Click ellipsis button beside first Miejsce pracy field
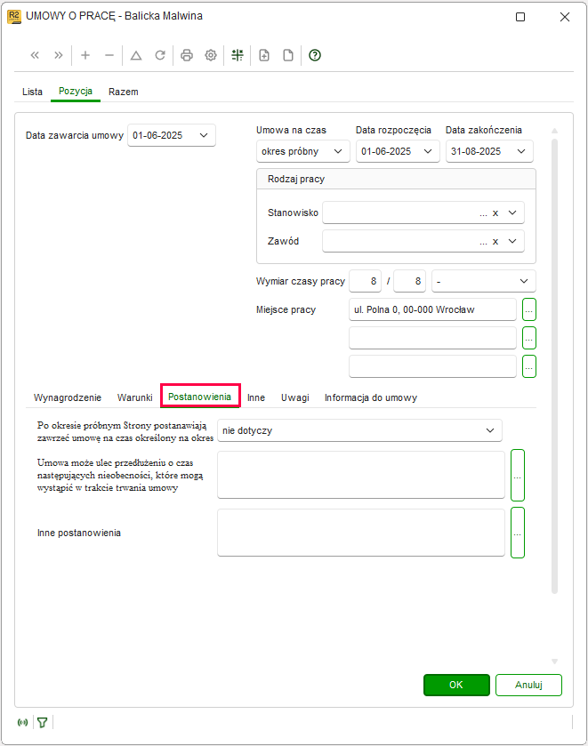This screenshot has width=588, height=746. click(x=529, y=309)
